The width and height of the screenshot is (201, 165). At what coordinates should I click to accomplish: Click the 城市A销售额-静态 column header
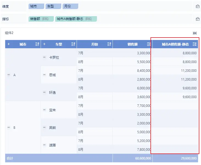click(175, 44)
